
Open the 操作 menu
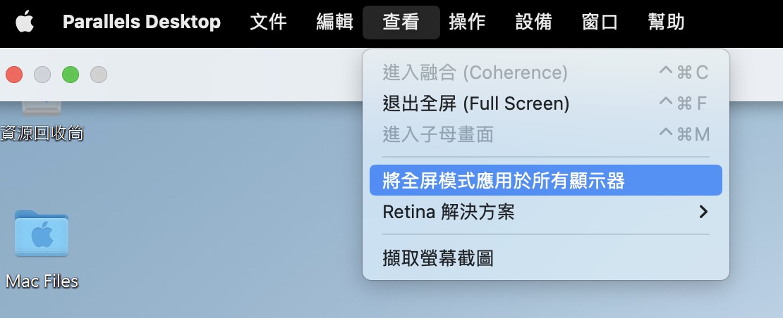(468, 23)
